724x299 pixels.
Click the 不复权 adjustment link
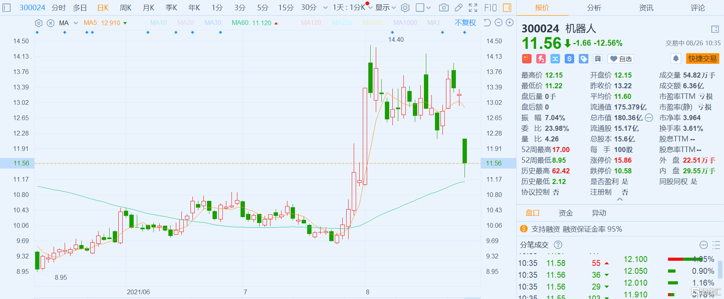click(465, 23)
